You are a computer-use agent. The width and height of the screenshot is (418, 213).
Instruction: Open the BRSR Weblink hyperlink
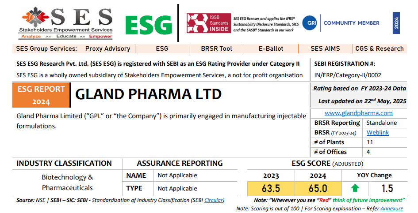(378, 132)
